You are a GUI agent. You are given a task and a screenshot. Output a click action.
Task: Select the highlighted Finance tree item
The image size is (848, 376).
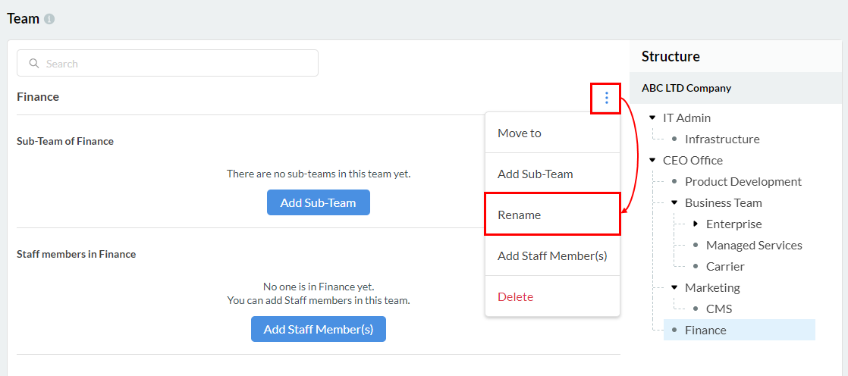click(x=705, y=330)
